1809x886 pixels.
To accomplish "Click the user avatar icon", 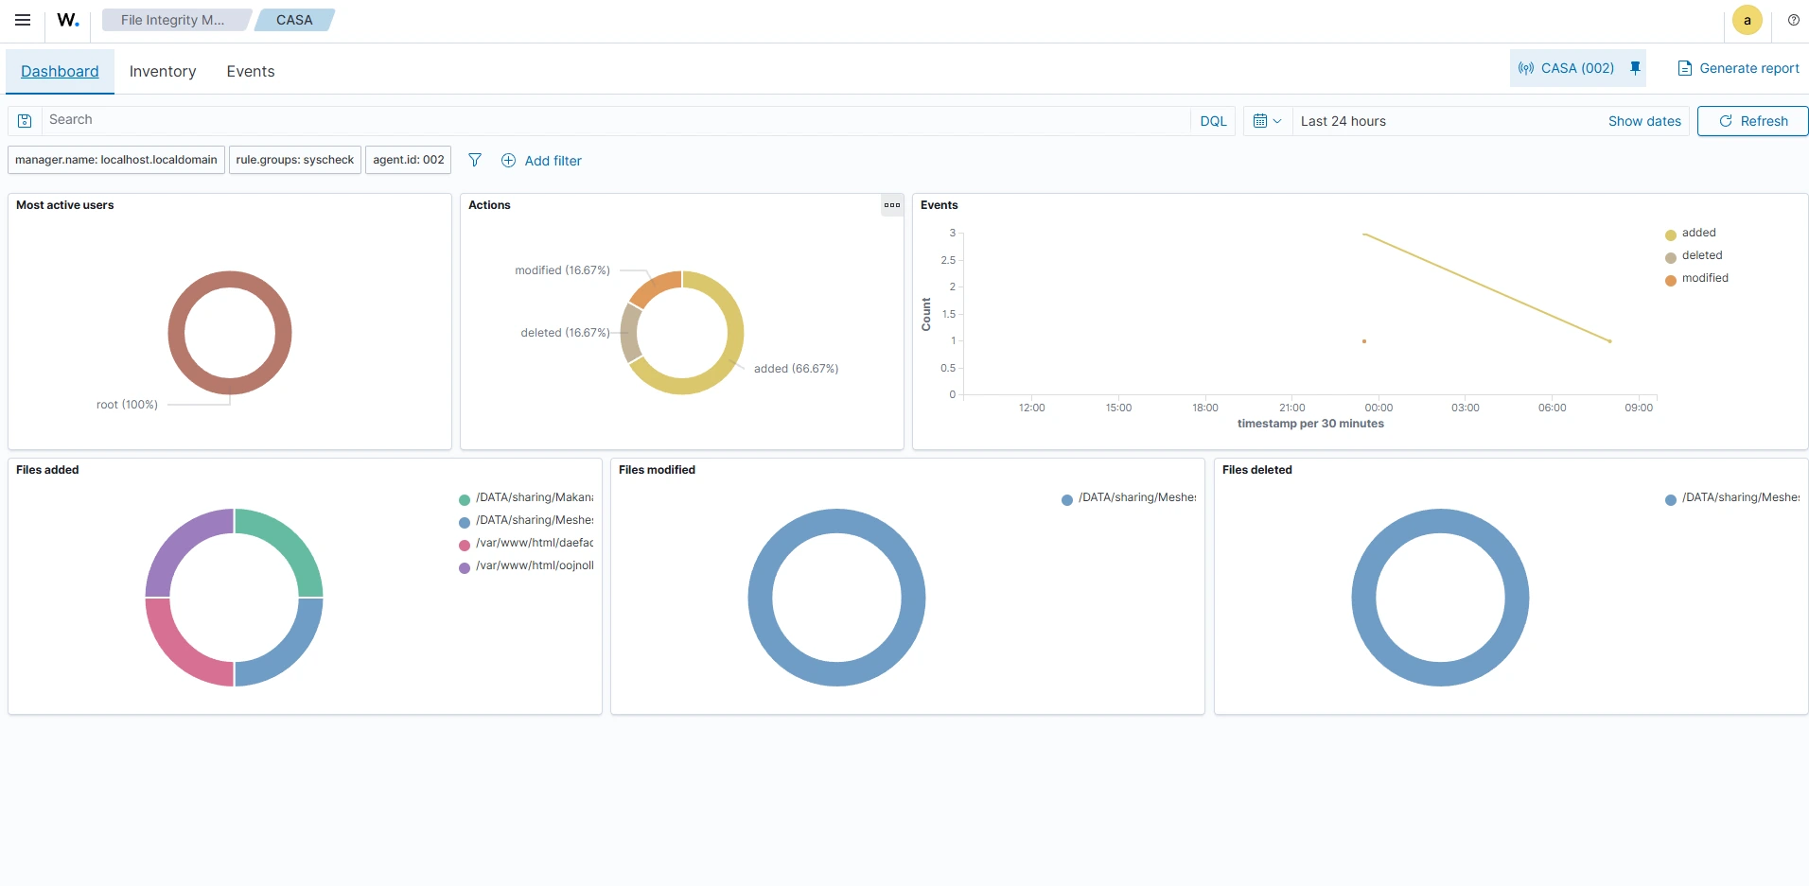I will point(1747,20).
